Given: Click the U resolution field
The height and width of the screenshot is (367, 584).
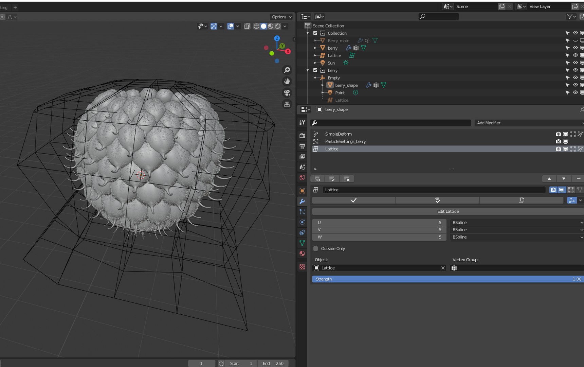Looking at the screenshot, I should point(379,222).
